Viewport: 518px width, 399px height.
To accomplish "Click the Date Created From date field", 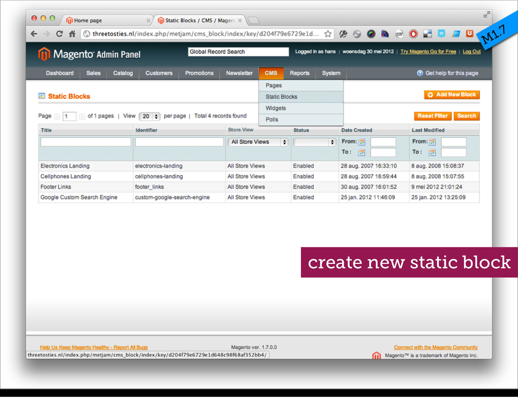I will click(x=383, y=142).
